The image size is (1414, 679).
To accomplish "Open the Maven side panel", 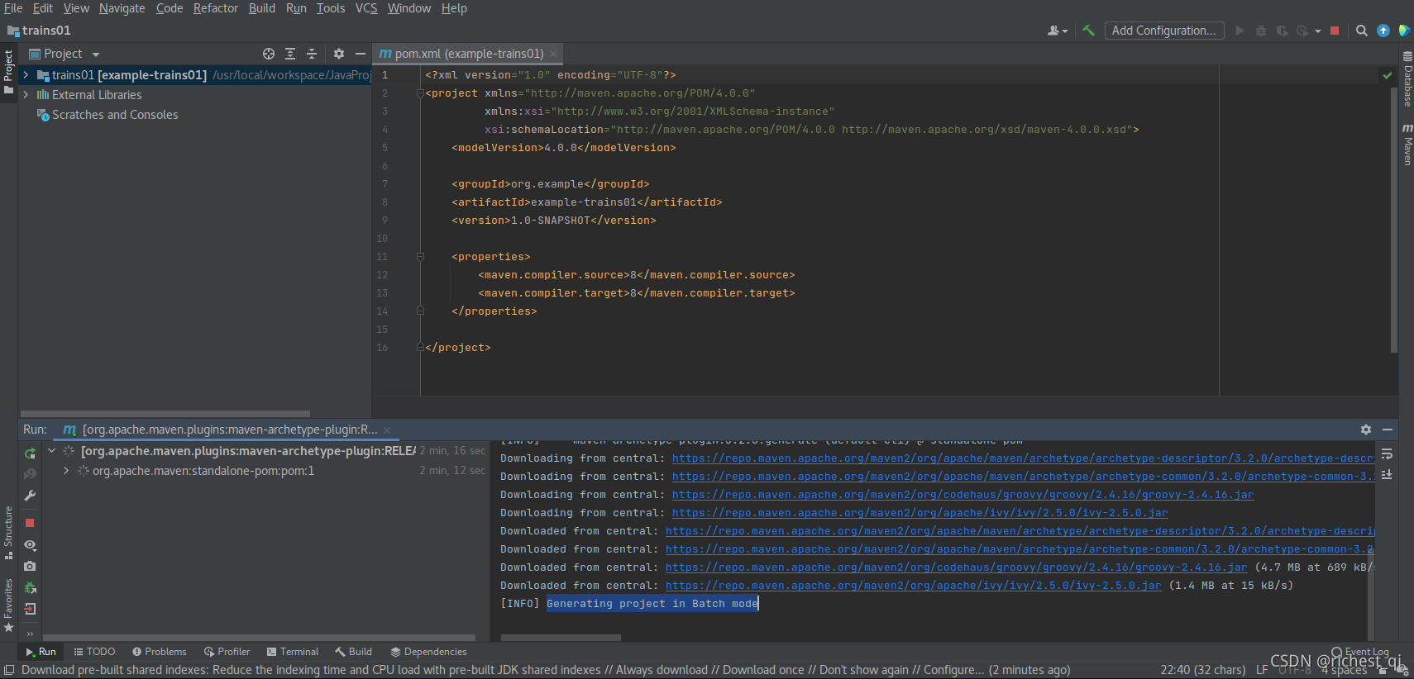I will [x=1407, y=145].
